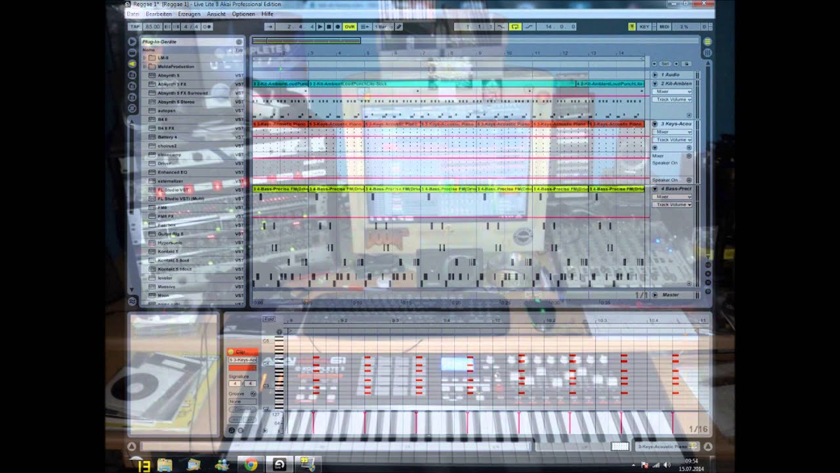Open the Live Devices browser icon
Viewport: 840px width, 473px height.
[x=133, y=53]
